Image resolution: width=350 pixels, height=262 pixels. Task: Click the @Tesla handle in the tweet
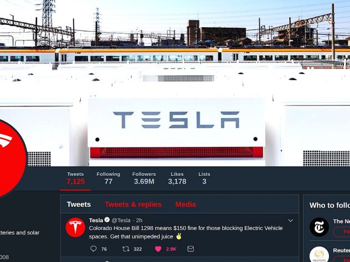121,221
